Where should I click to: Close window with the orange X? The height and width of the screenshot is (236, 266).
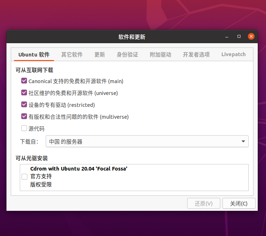click(251, 36)
